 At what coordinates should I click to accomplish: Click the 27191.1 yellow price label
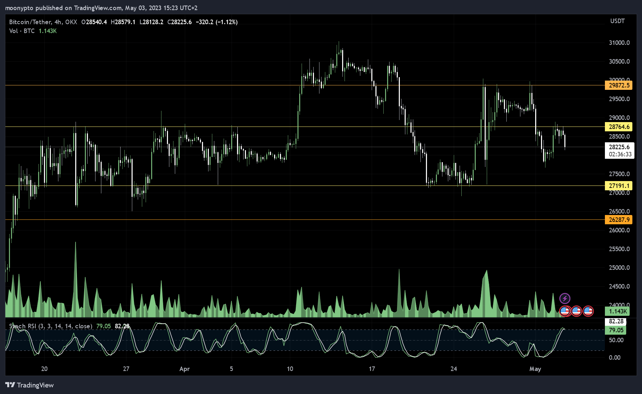tap(619, 186)
